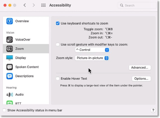
Task: Select Audio under Hearing
Action: 26,95
